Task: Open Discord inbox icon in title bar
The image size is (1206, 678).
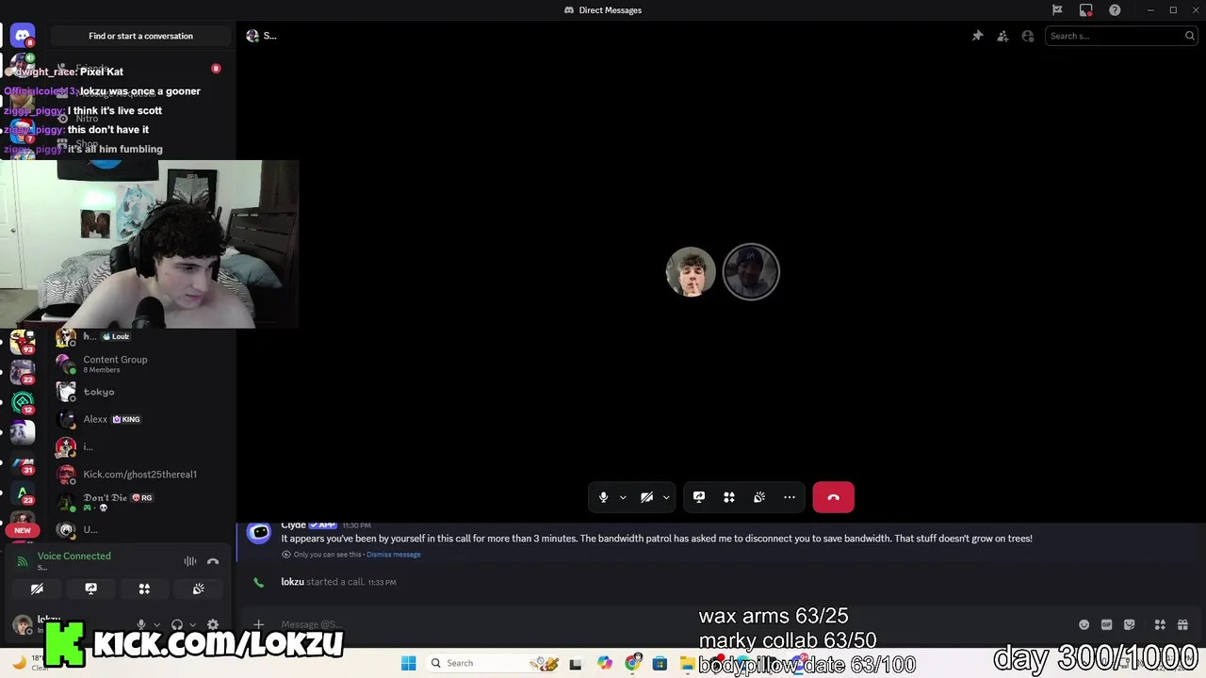Action: (x=1086, y=10)
